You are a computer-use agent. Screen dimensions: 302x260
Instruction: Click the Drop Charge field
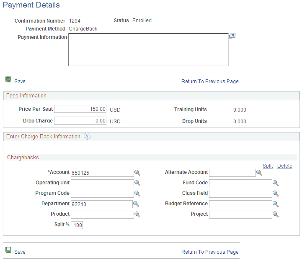pyautogui.click(x=80, y=121)
